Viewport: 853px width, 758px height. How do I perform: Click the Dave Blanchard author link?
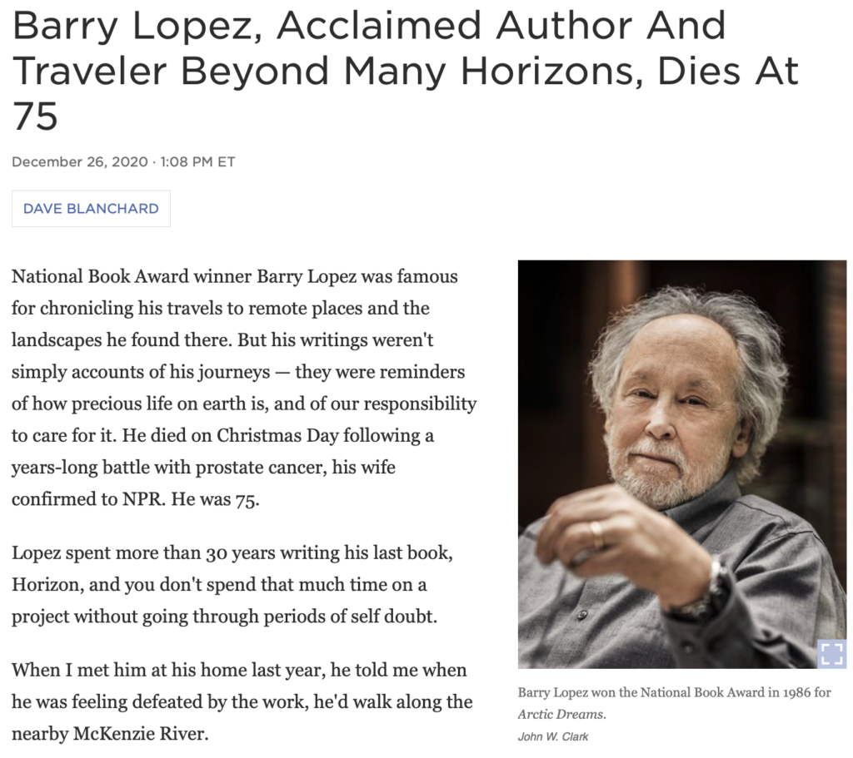pos(91,209)
